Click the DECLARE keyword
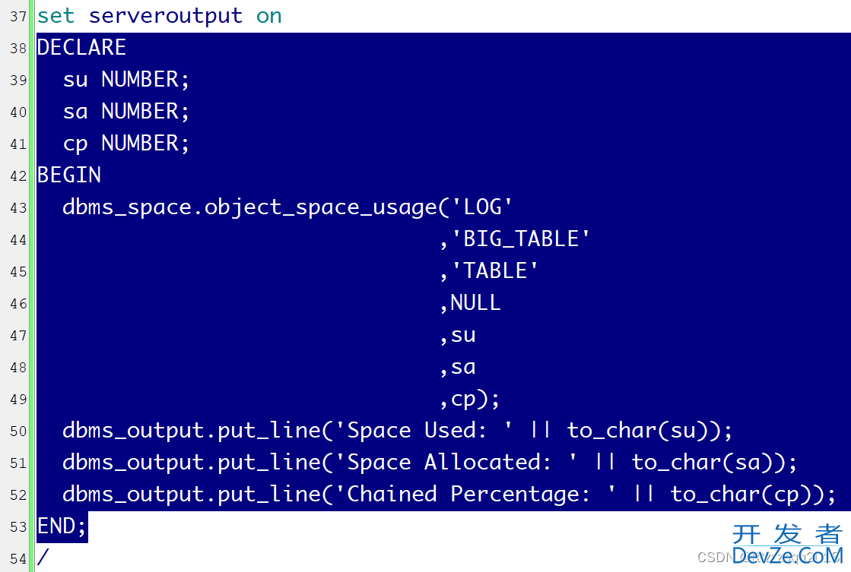 81,48
